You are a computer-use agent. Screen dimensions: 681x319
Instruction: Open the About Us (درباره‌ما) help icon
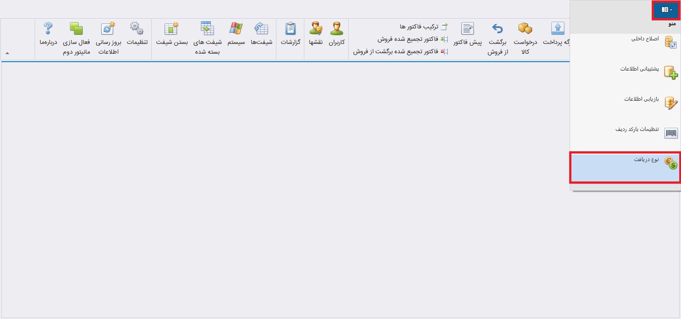(x=48, y=29)
